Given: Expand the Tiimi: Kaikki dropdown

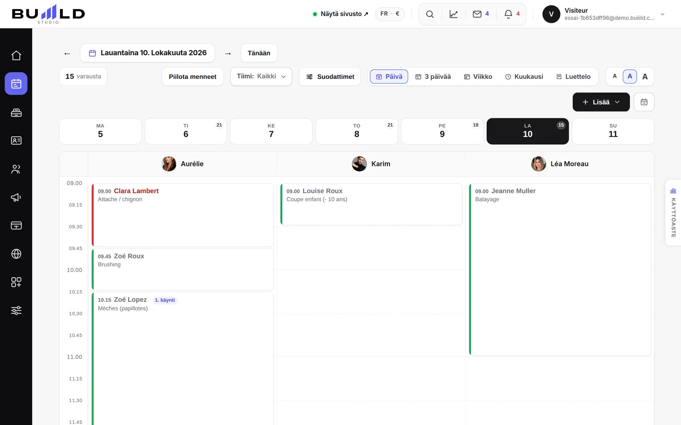Looking at the screenshot, I should pyautogui.click(x=261, y=76).
